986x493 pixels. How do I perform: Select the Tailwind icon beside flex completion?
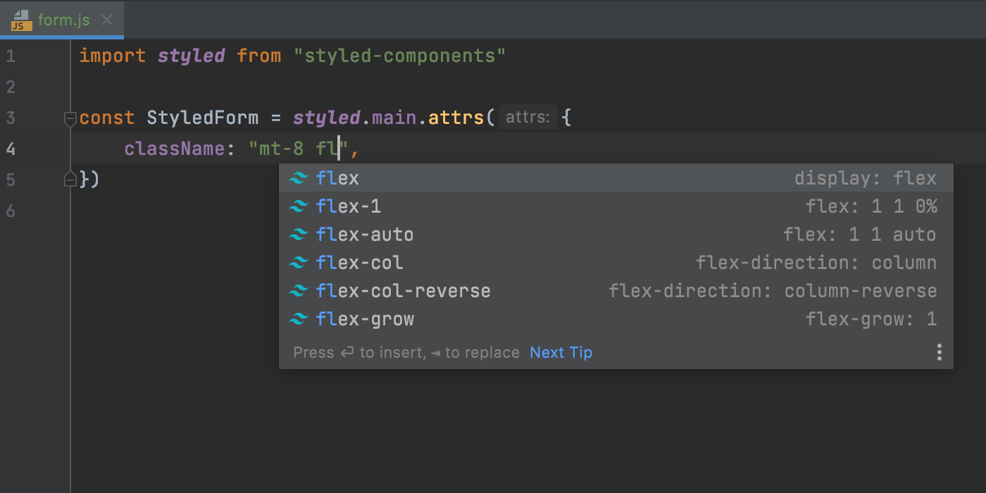tap(299, 178)
